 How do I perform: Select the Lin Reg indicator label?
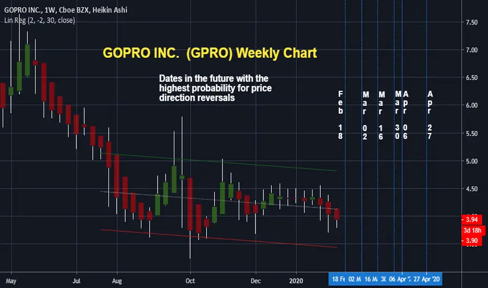(39, 20)
